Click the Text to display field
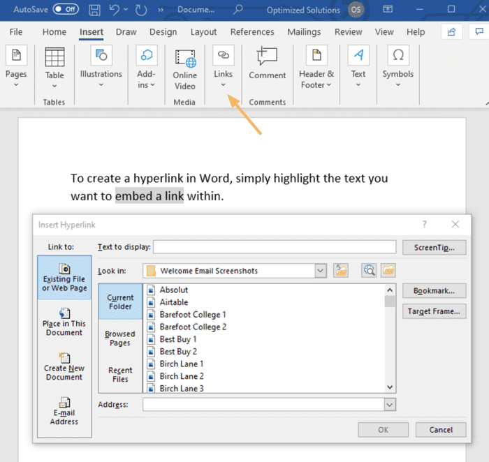The width and height of the screenshot is (489, 462). pyautogui.click(x=275, y=247)
